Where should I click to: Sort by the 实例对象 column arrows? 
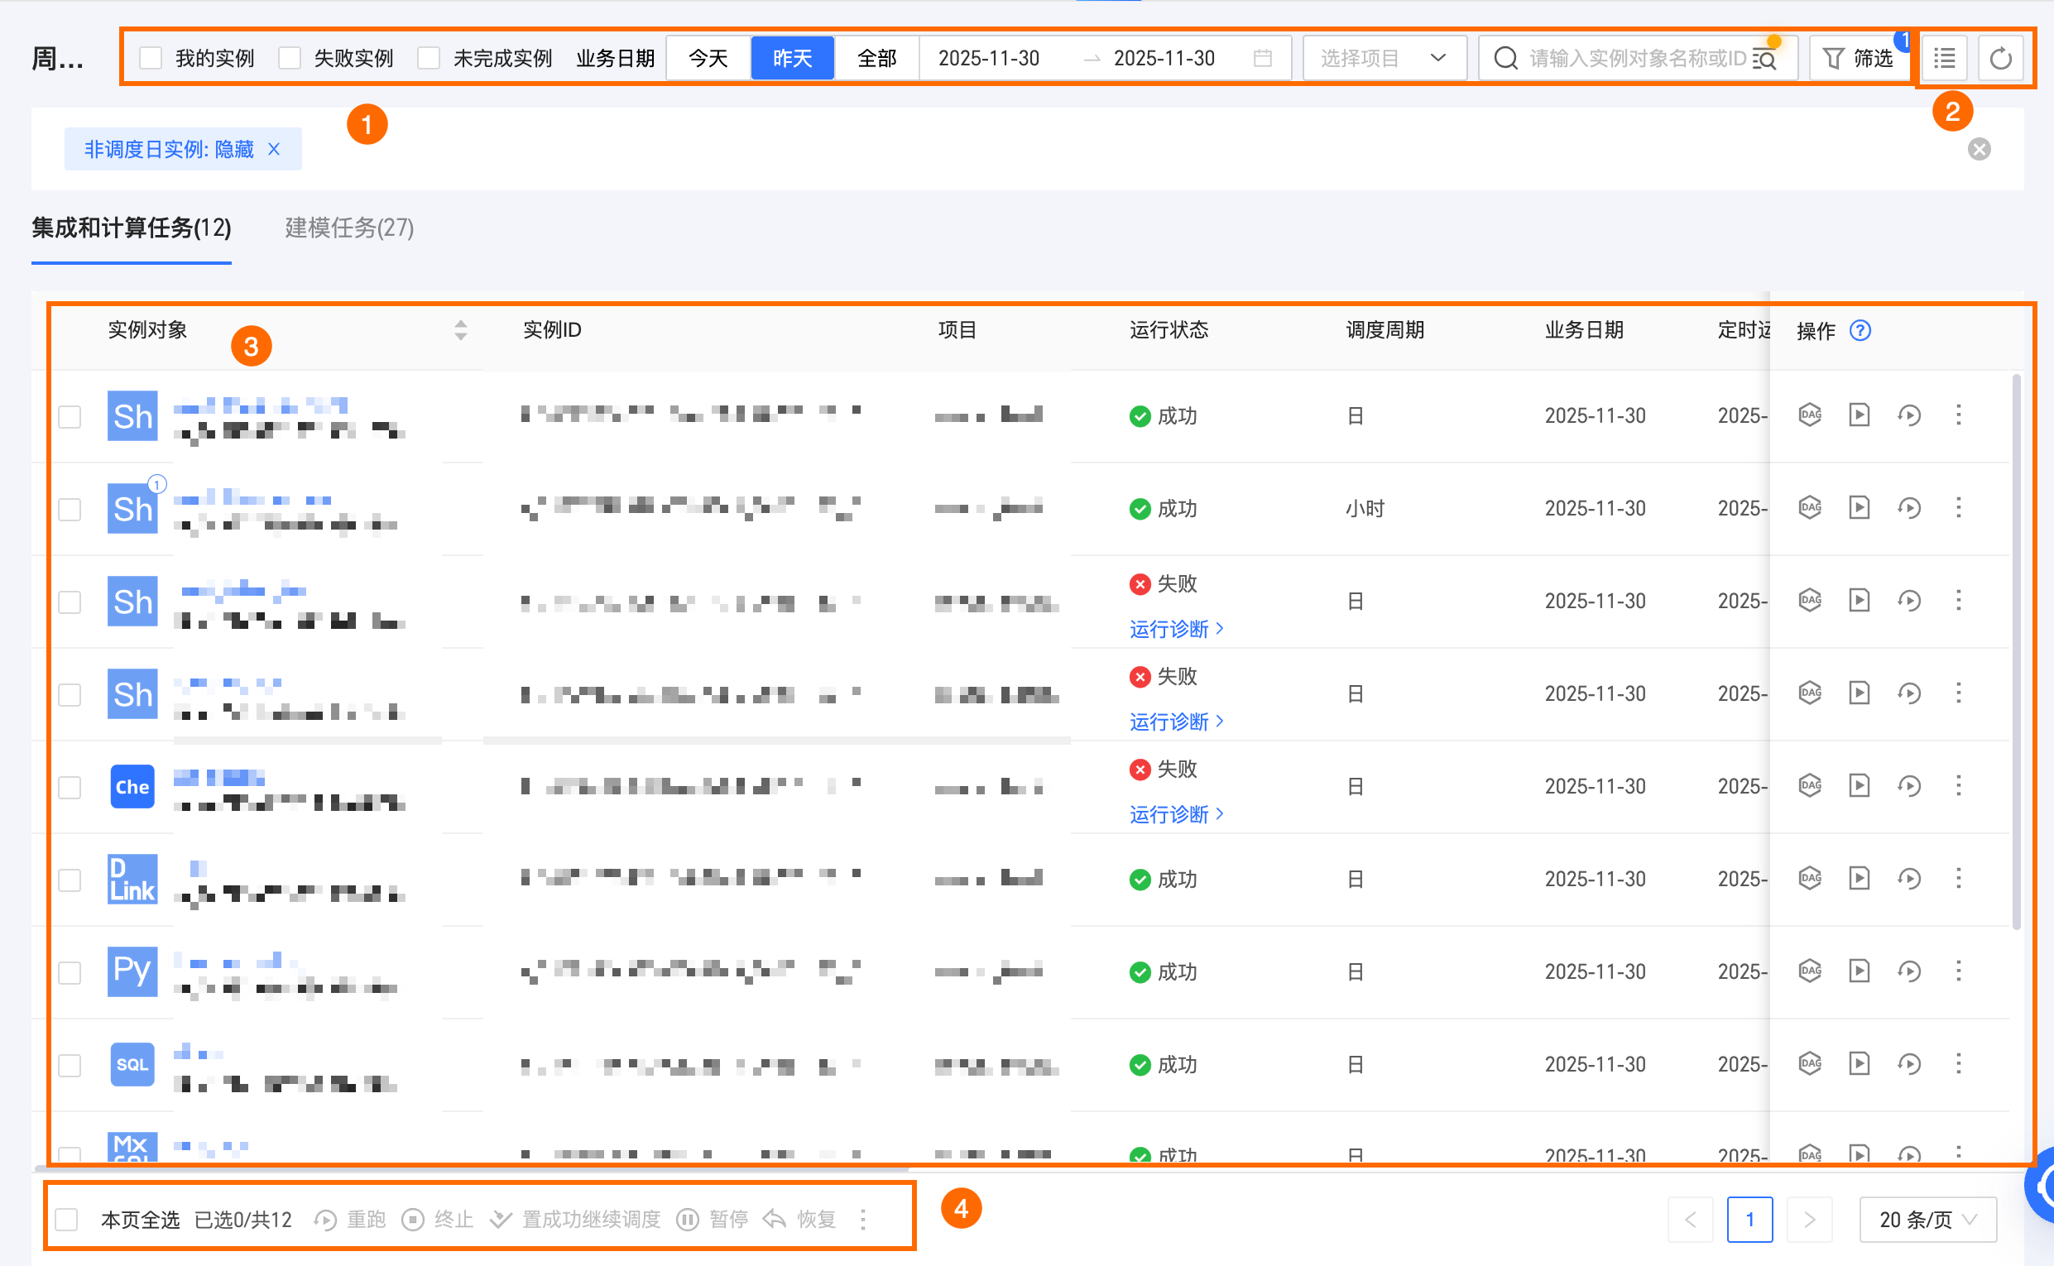tap(461, 330)
